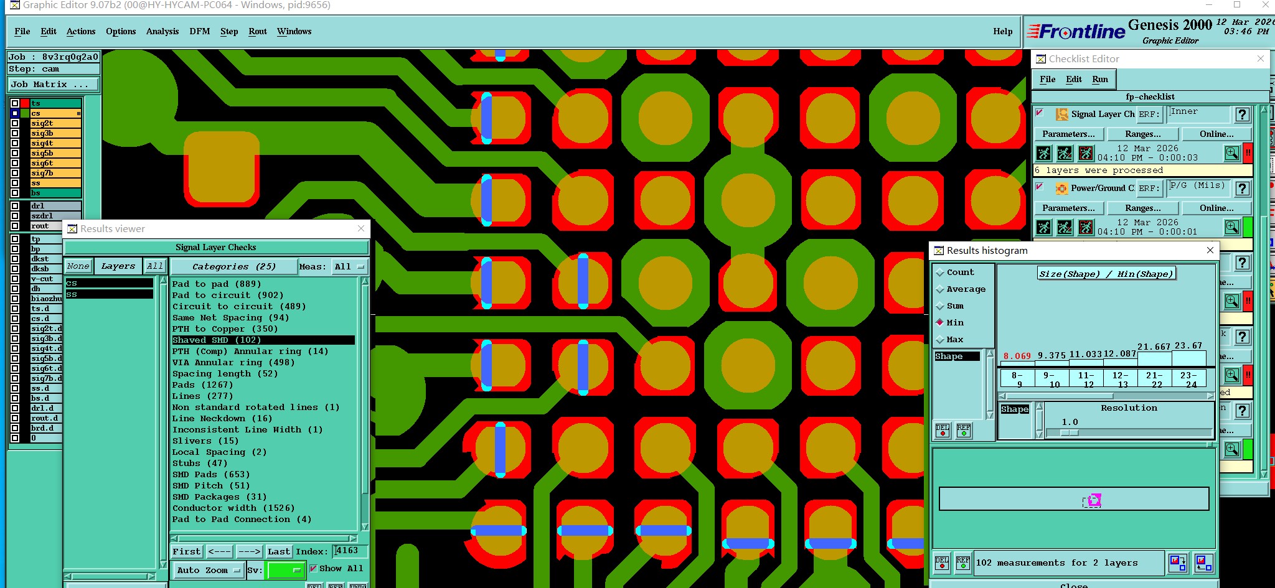Adjust the Resolution slider in histogram
The height and width of the screenshot is (588, 1275).
(x=1070, y=432)
